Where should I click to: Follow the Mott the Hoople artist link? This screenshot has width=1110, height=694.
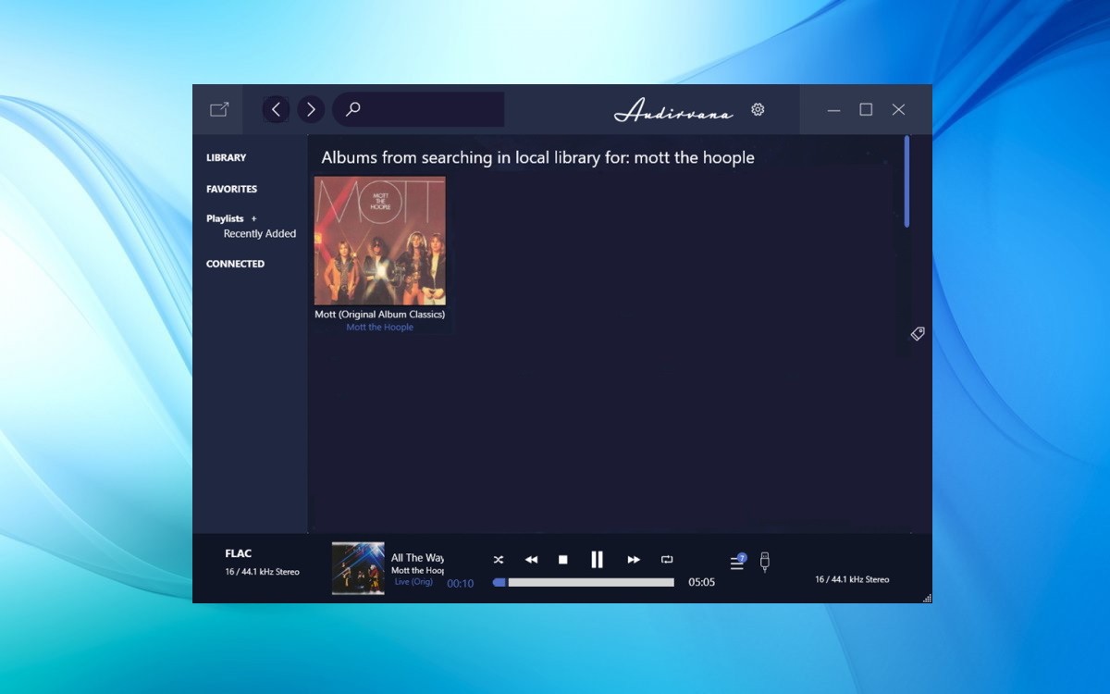click(x=380, y=328)
